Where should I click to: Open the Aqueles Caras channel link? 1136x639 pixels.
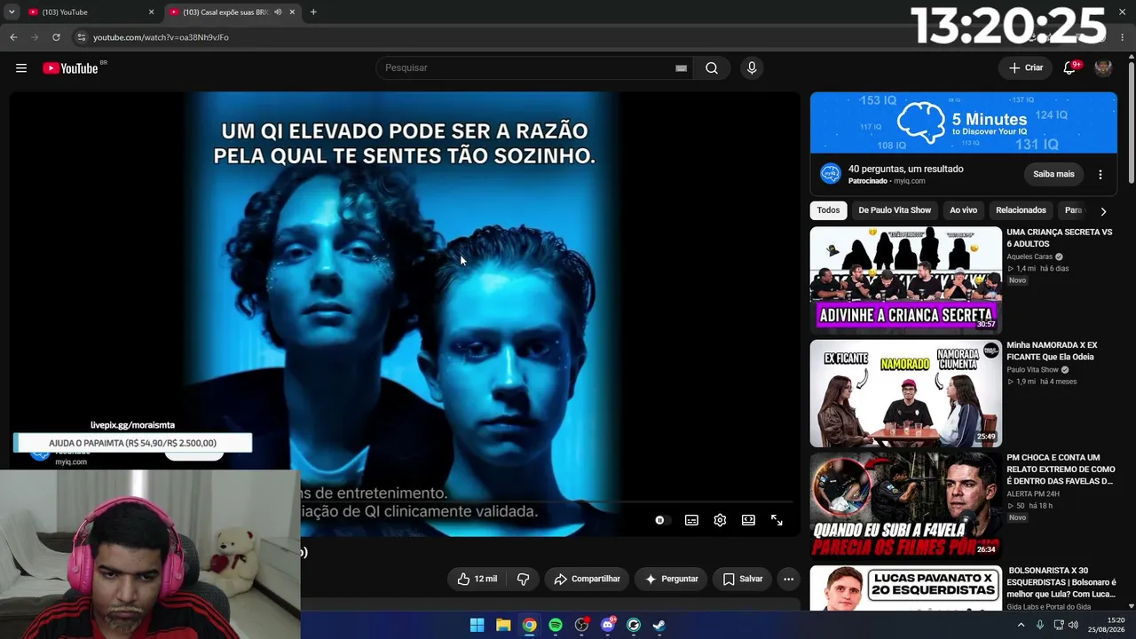1029,257
